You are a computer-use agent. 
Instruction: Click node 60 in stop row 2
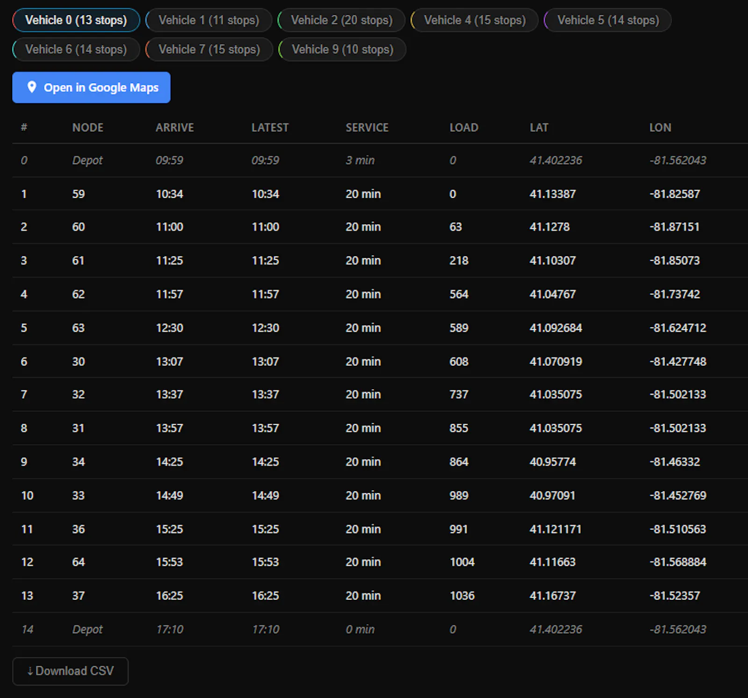pos(79,227)
